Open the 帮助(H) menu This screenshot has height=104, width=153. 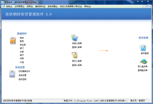pos(87,6)
